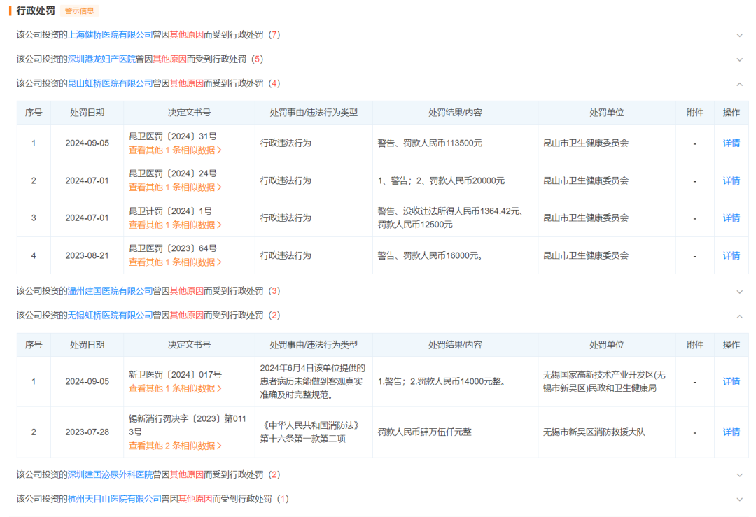Expand the 温州建国医院有限公司 penalty list
This screenshot has height=517, width=756.
tap(740, 293)
